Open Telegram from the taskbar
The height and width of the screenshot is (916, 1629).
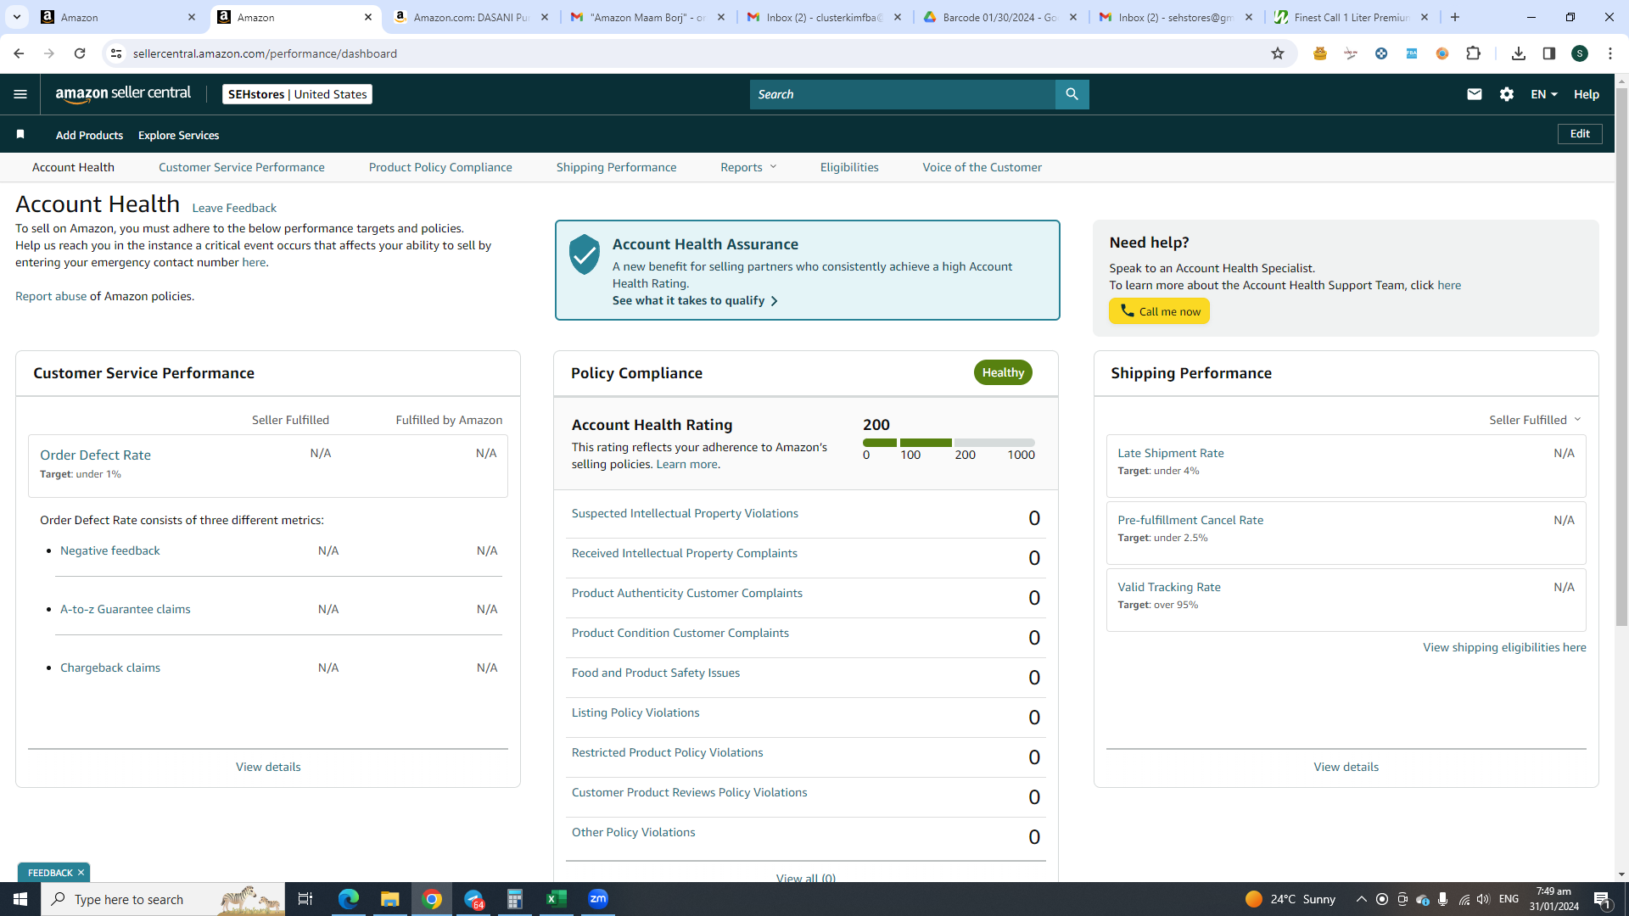tap(473, 899)
